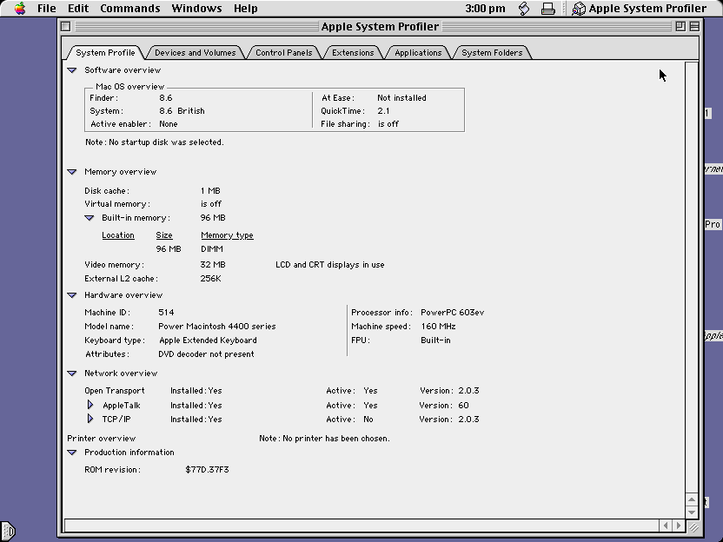
Task: Click the desktop printer icon in menu bar
Action: pyautogui.click(x=547, y=9)
